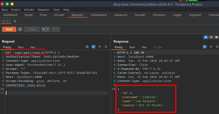
Task: Click the GET /vapi/api1/user/4 request line
Action: (x=33, y=52)
